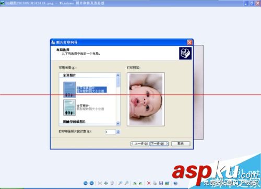Image resolution: width=261 pixels, height=189 pixels.
Task: Go to the previous image in viewer toolbar
Action: [x=86, y=183]
